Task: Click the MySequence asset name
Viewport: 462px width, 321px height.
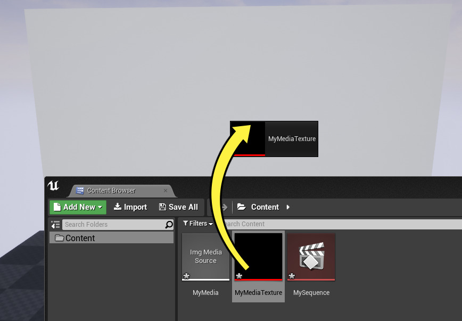Action: 311,293
